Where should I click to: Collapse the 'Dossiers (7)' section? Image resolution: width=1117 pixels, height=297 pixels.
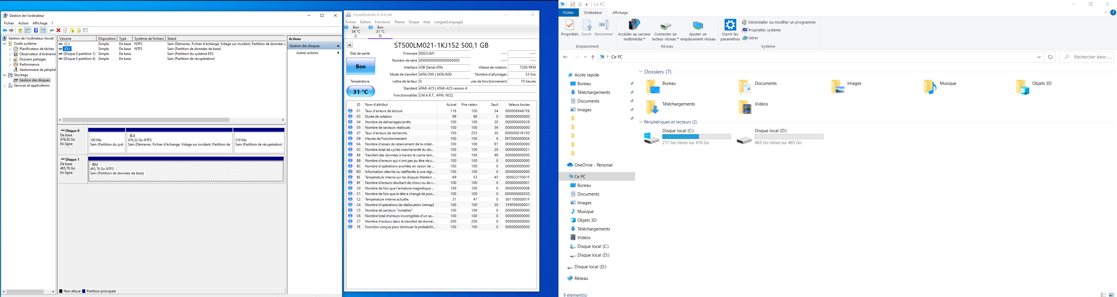(641, 72)
